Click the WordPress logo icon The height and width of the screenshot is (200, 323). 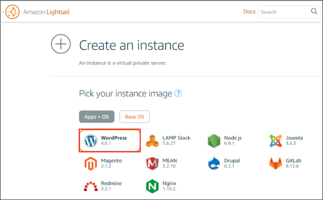(x=90, y=141)
